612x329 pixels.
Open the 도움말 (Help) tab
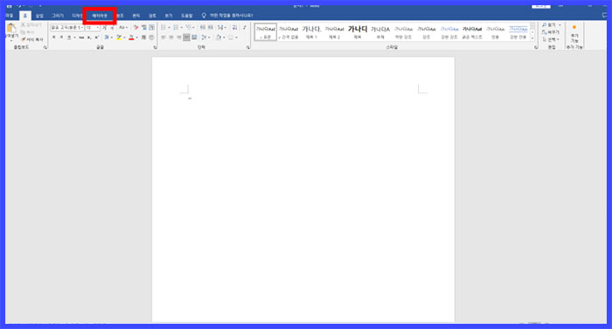(x=186, y=16)
